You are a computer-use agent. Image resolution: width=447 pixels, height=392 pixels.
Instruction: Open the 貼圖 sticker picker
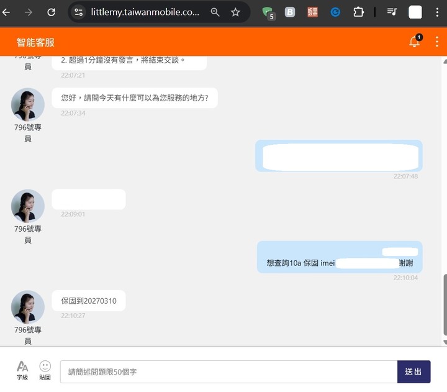[x=45, y=370]
